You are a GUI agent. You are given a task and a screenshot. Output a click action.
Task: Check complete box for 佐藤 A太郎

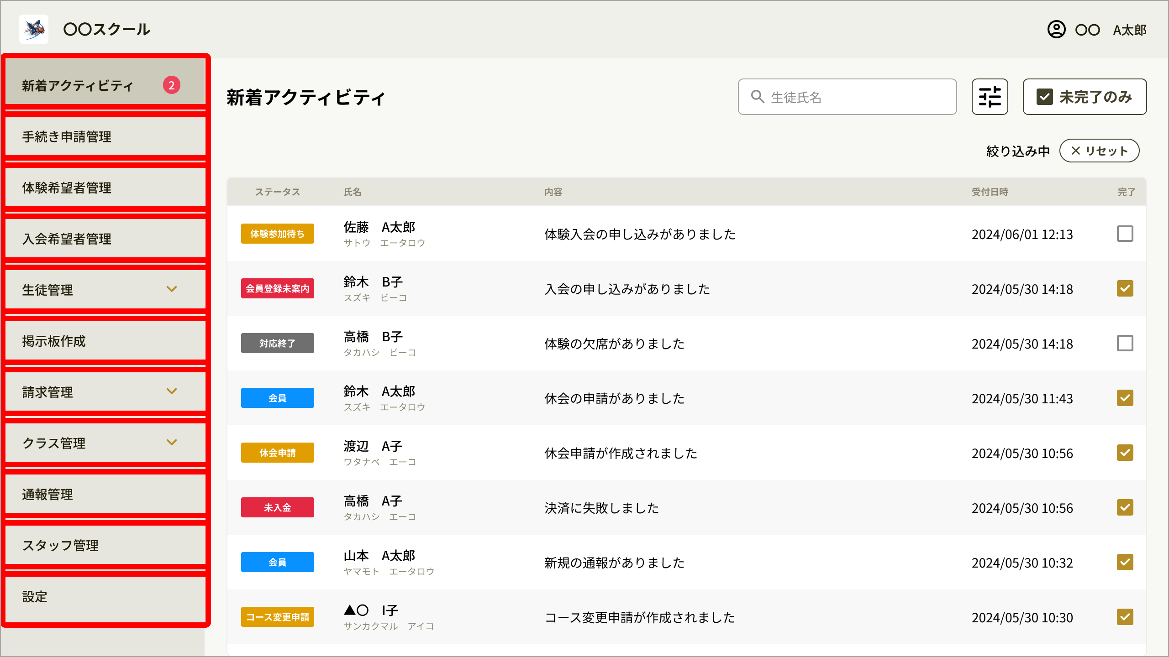tap(1125, 234)
